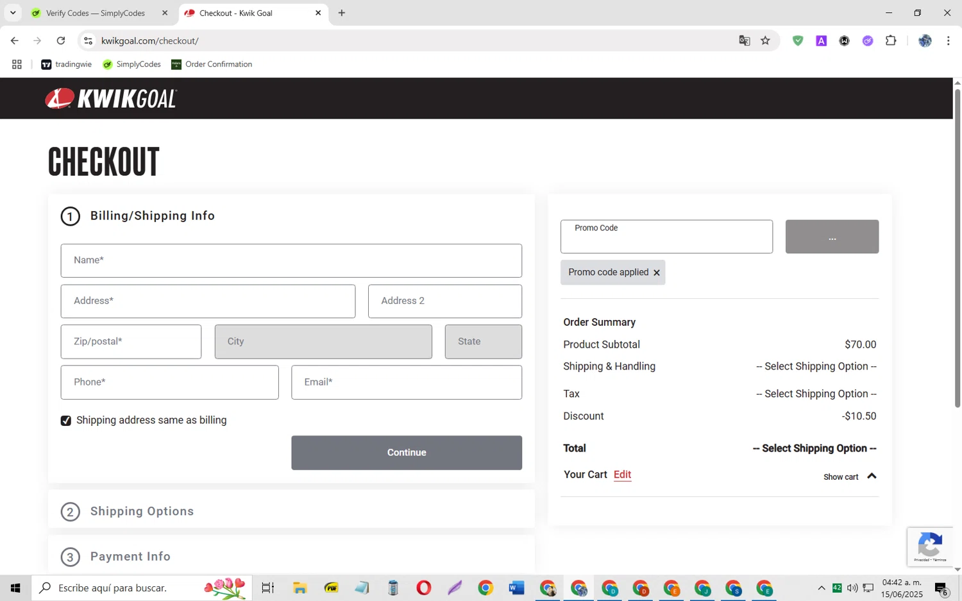
Task: Open the purple feather app on taskbar
Action: pyautogui.click(x=455, y=588)
